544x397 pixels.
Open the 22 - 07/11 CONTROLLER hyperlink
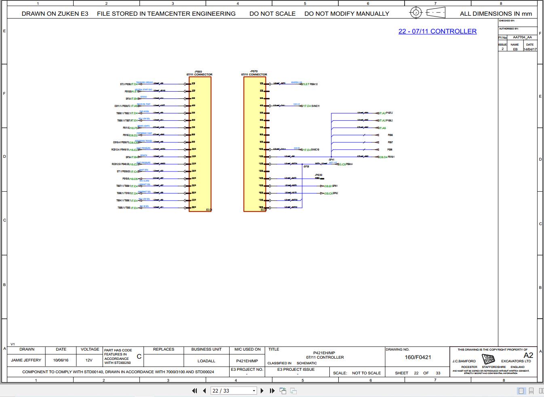click(438, 31)
